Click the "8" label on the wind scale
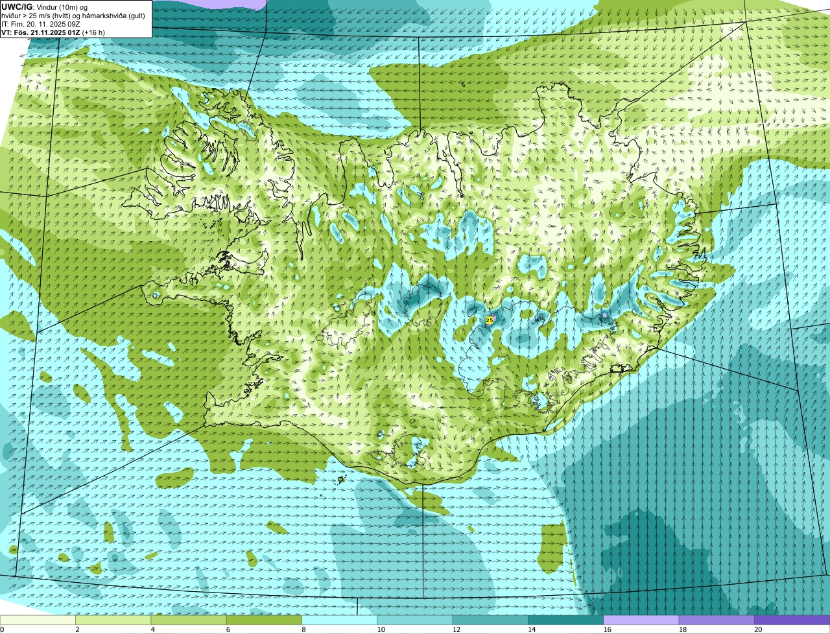The width and height of the screenshot is (830, 634). 303,629
